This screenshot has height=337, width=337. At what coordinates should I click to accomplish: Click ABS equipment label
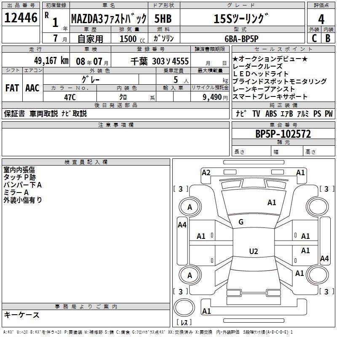[271, 113]
